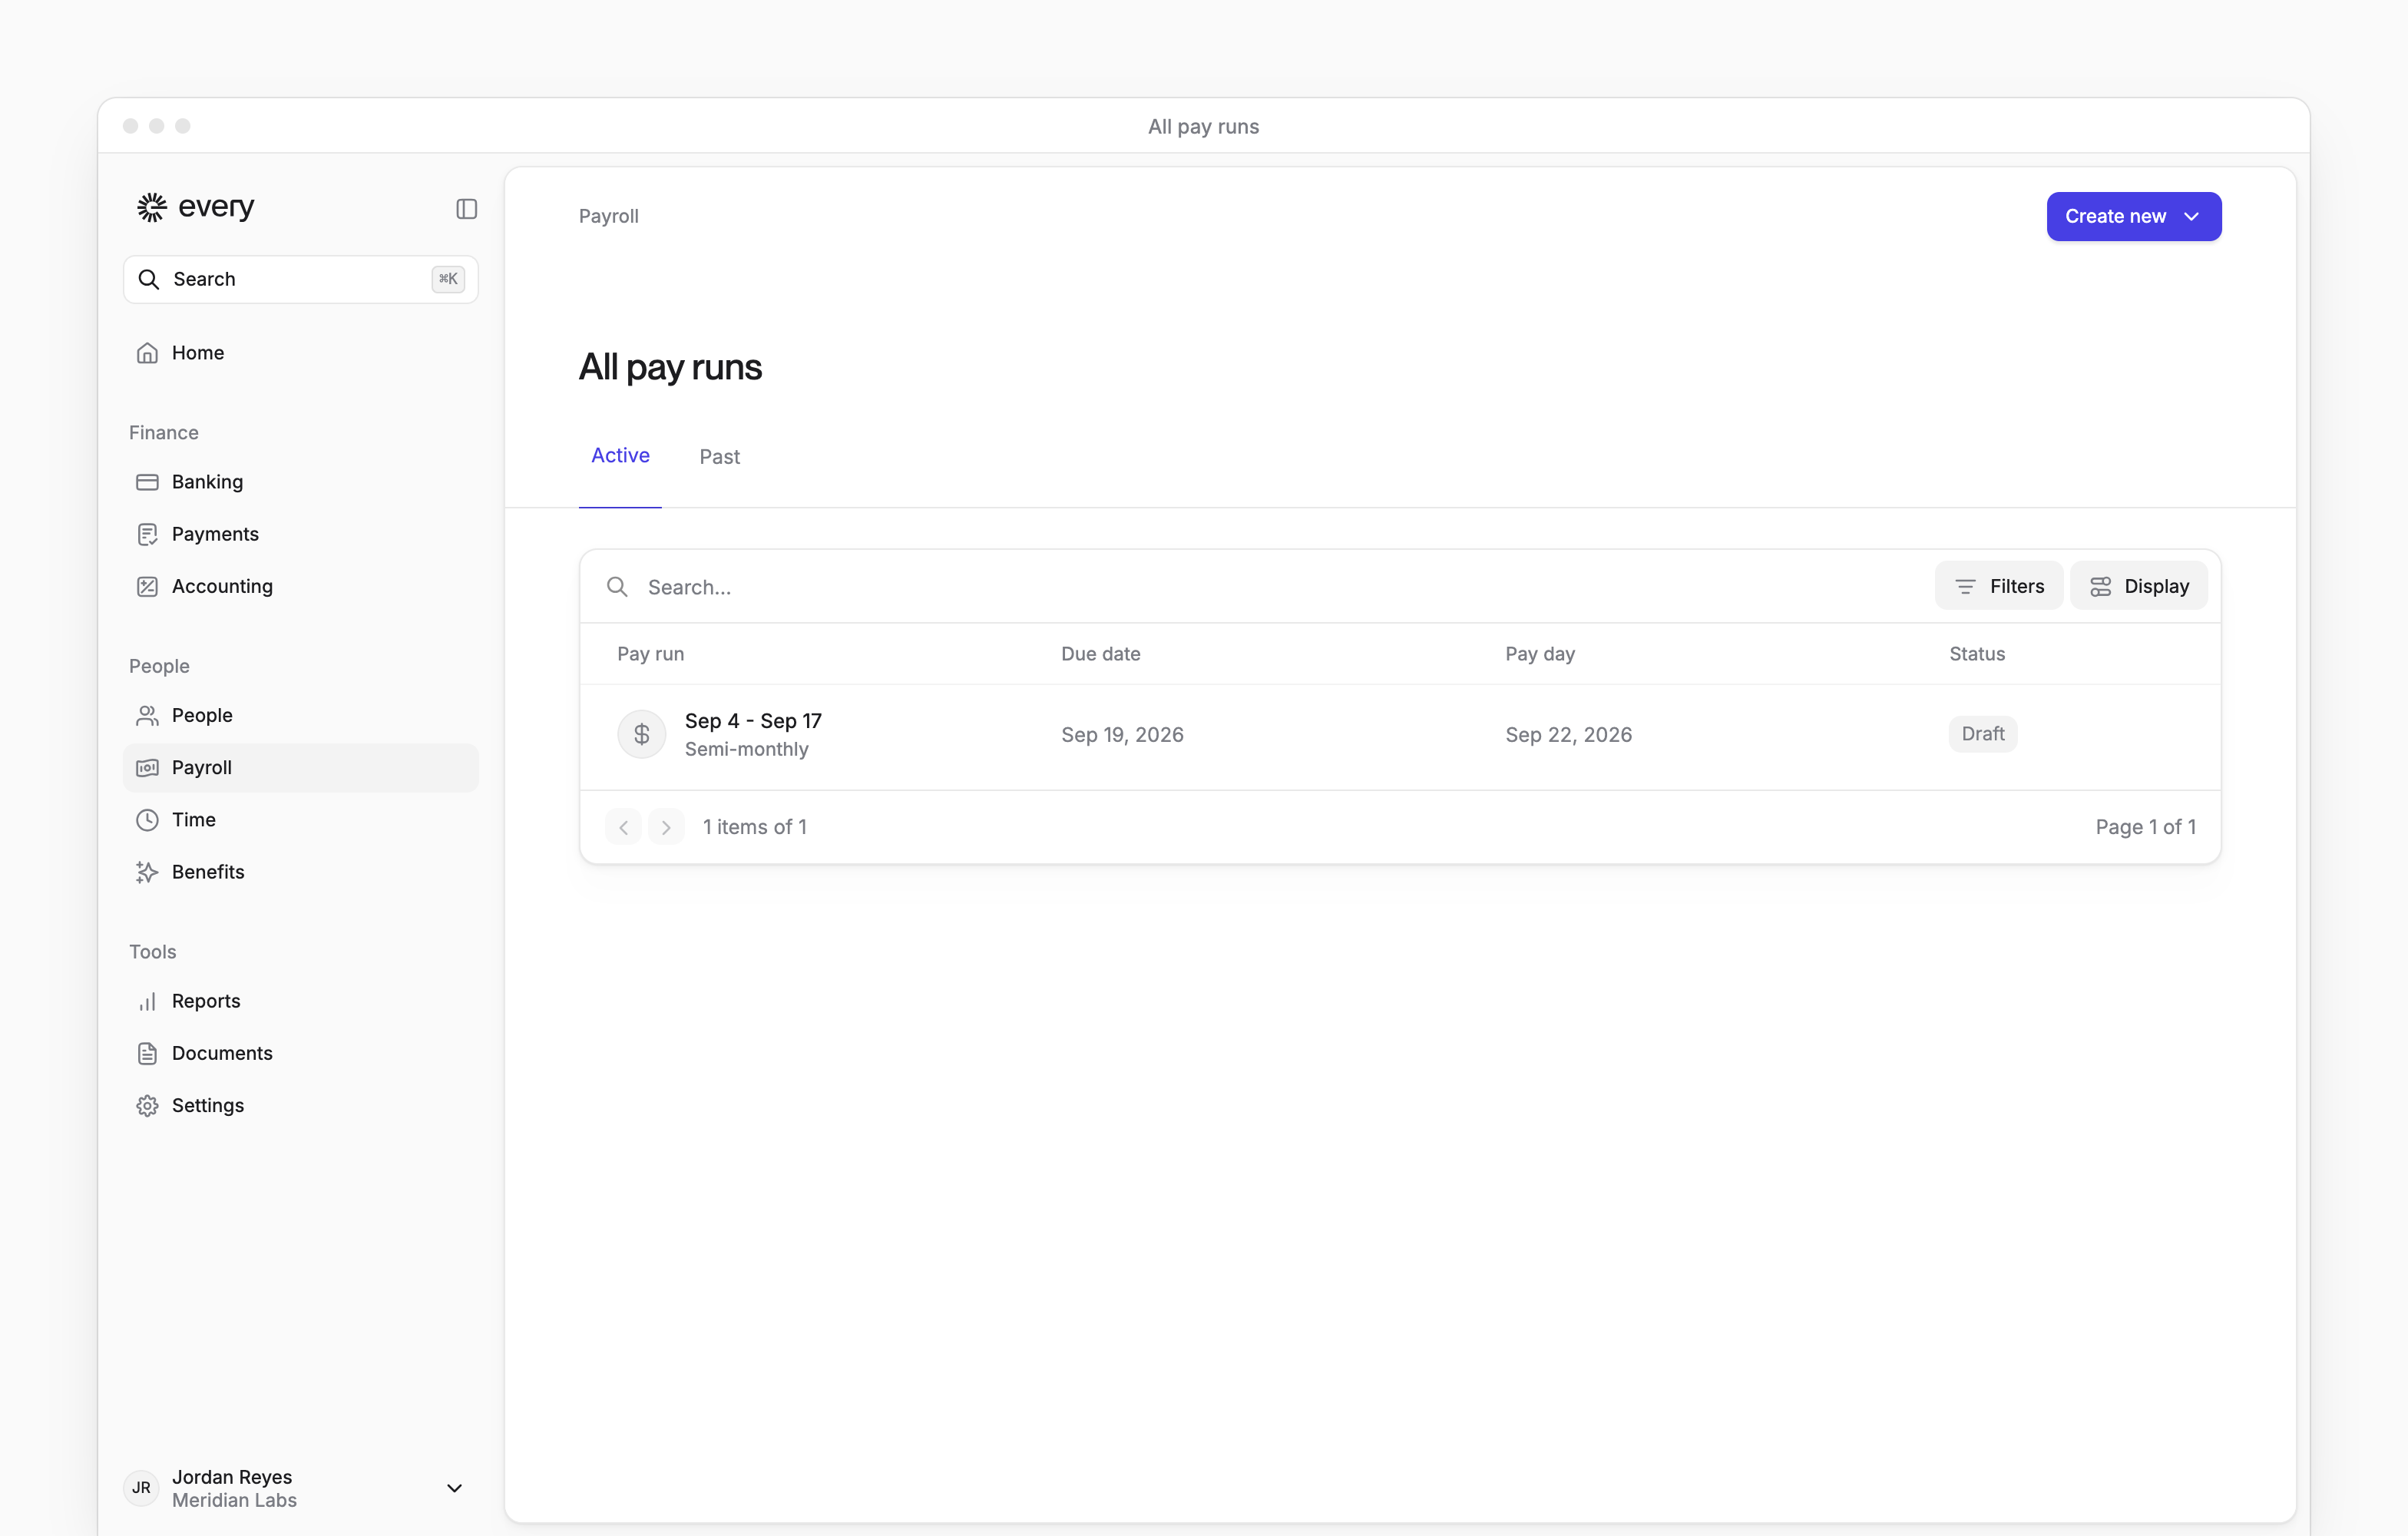Image resolution: width=2408 pixels, height=1536 pixels.
Task: Click the ⌘K shortcut badge
Action: pyautogui.click(x=448, y=279)
